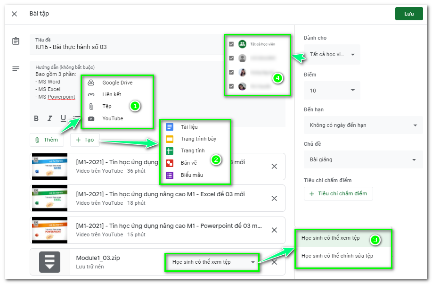
Task: Open the Powerpoint đề 03 video title
Action: 169,226
